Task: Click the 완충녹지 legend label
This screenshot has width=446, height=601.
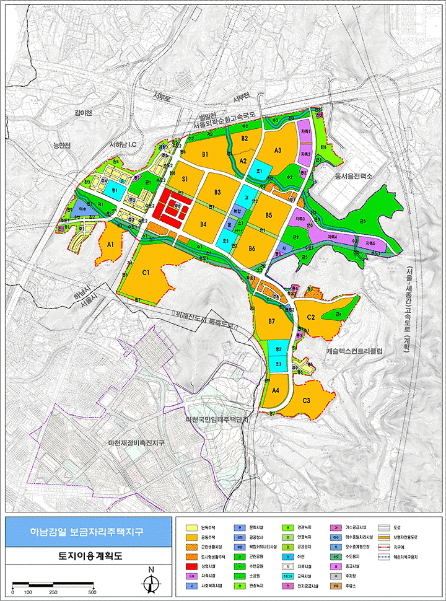Action: (x=256, y=586)
